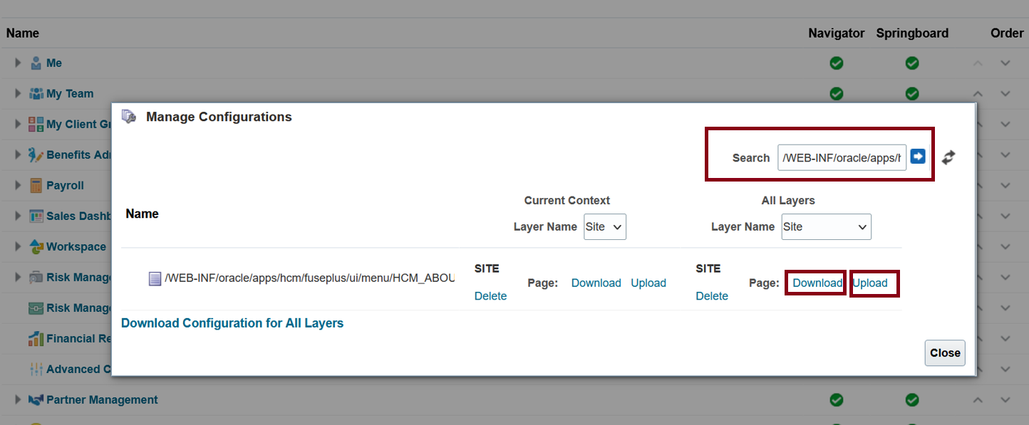Click the Benefits Administration icon
Screen dimensions: 1029x425
click(x=36, y=155)
